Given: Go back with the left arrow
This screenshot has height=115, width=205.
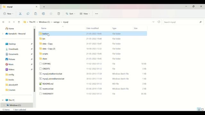Looking at the screenshot, I should pyautogui.click(x=4, y=22).
